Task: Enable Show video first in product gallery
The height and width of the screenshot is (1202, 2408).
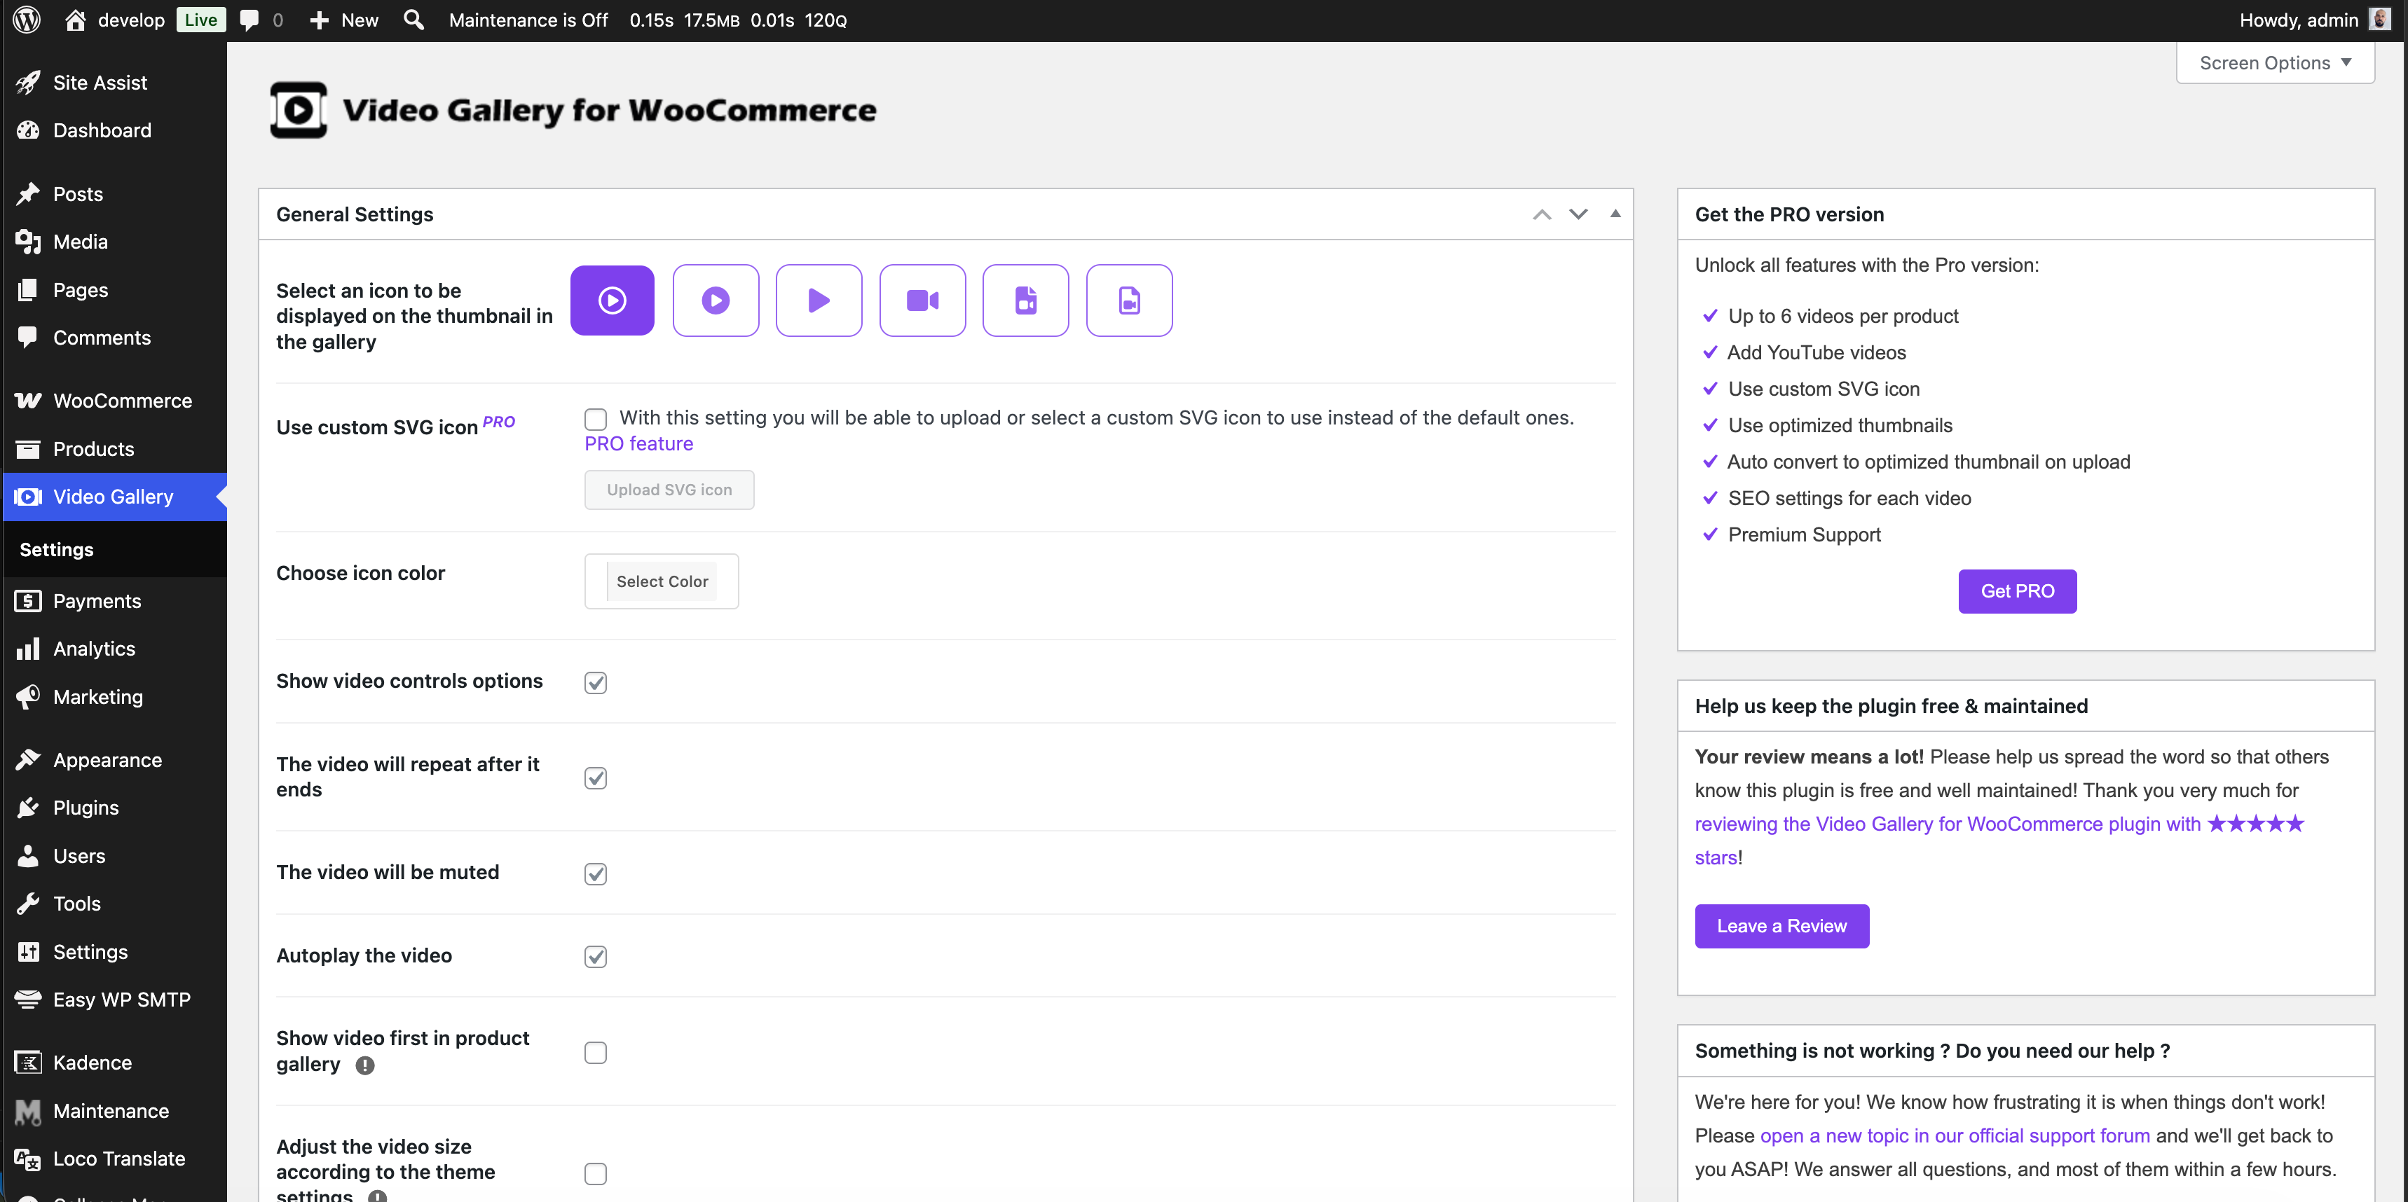Action: coord(596,1053)
